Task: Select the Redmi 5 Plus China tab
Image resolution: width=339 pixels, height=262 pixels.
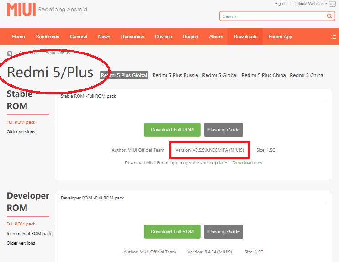Action: click(264, 75)
